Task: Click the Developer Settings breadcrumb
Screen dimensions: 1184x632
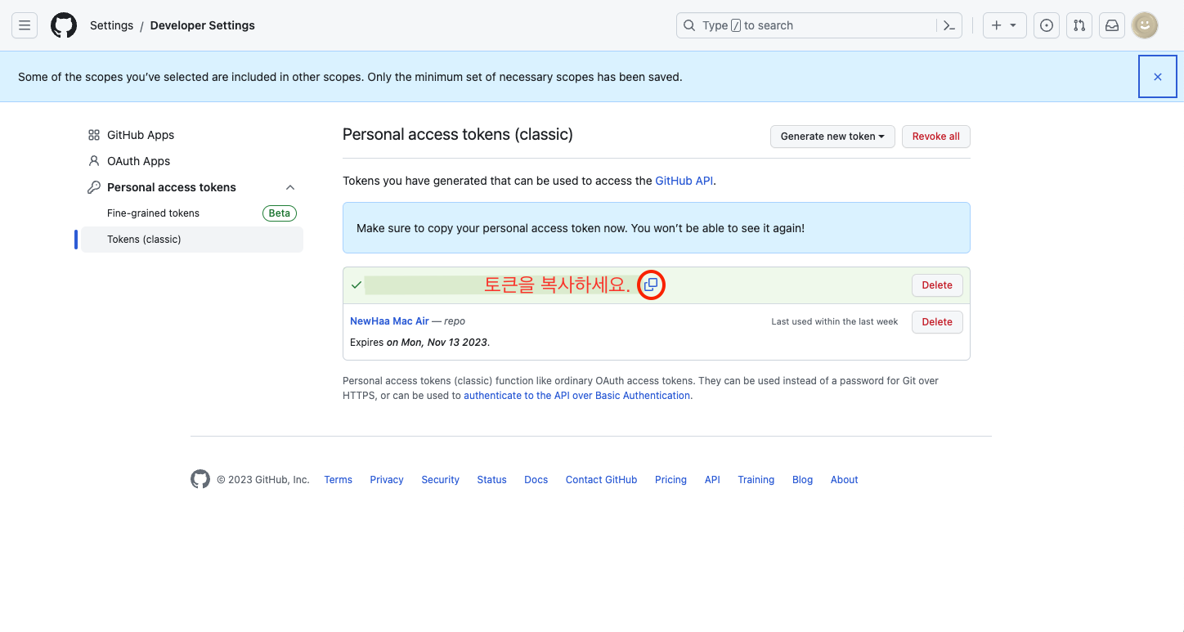Action: (x=203, y=25)
